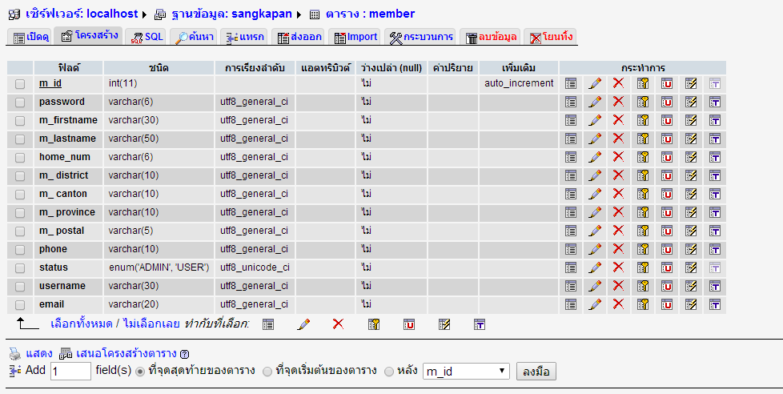Click index icon for m_id row

[x=691, y=83]
